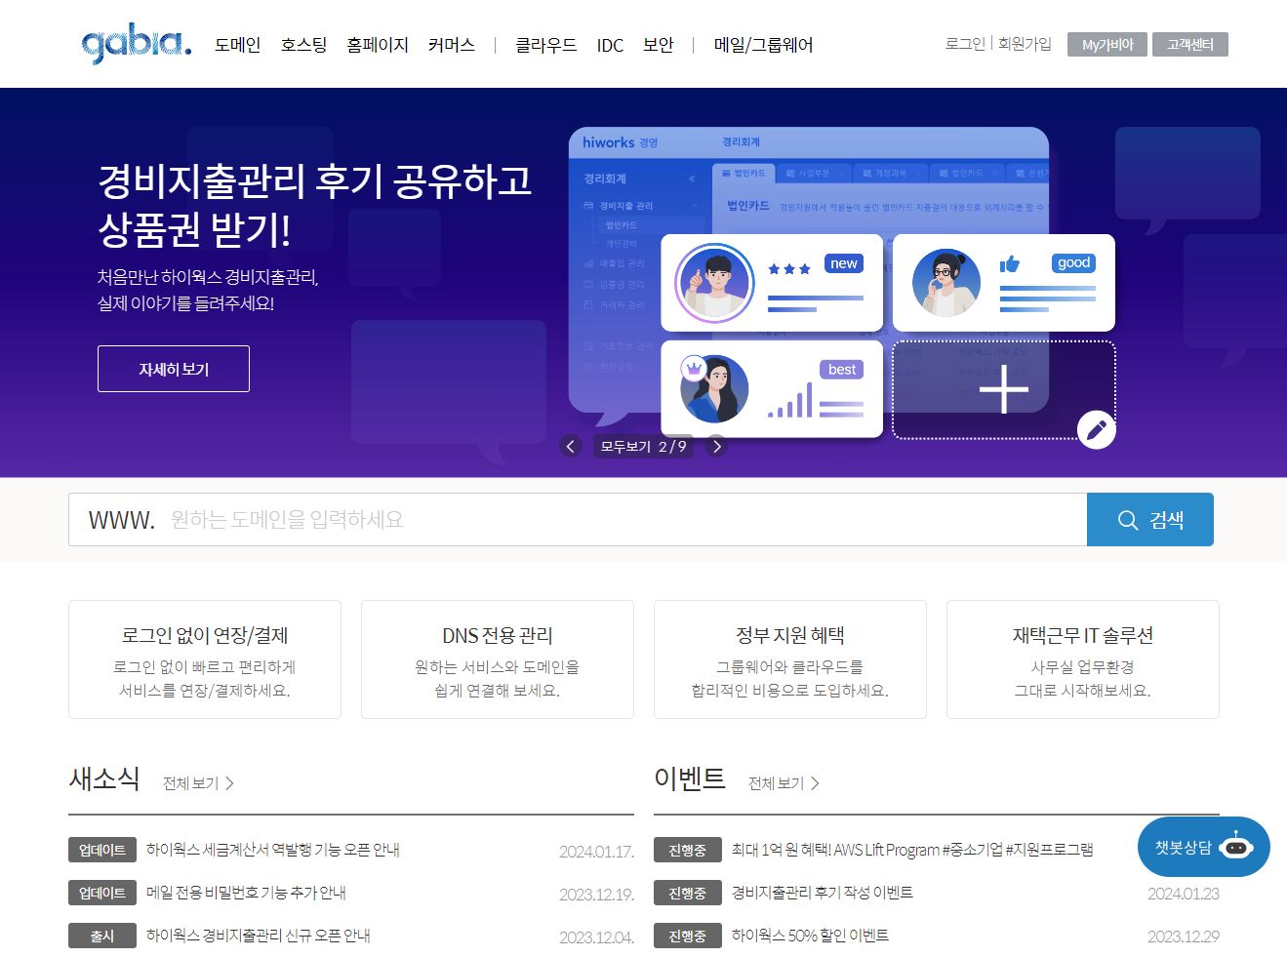The height and width of the screenshot is (957, 1287).
Task: Open AWS Lift Program event link
Action: click(x=912, y=850)
